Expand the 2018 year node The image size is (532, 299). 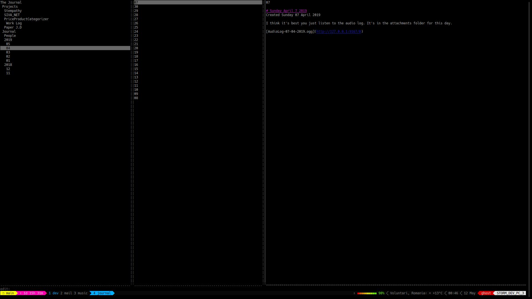pos(8,65)
